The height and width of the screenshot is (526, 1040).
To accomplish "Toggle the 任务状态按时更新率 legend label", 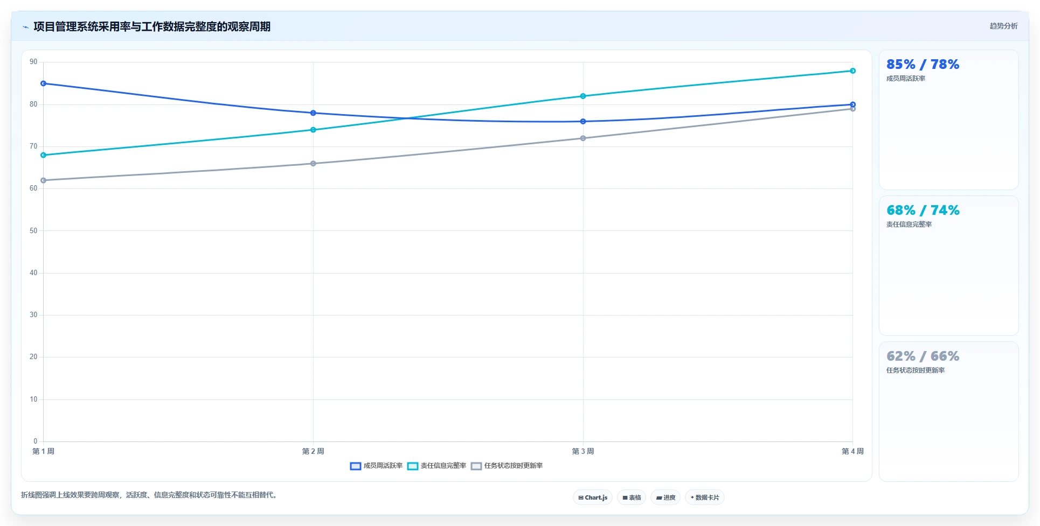I will 514,466.
